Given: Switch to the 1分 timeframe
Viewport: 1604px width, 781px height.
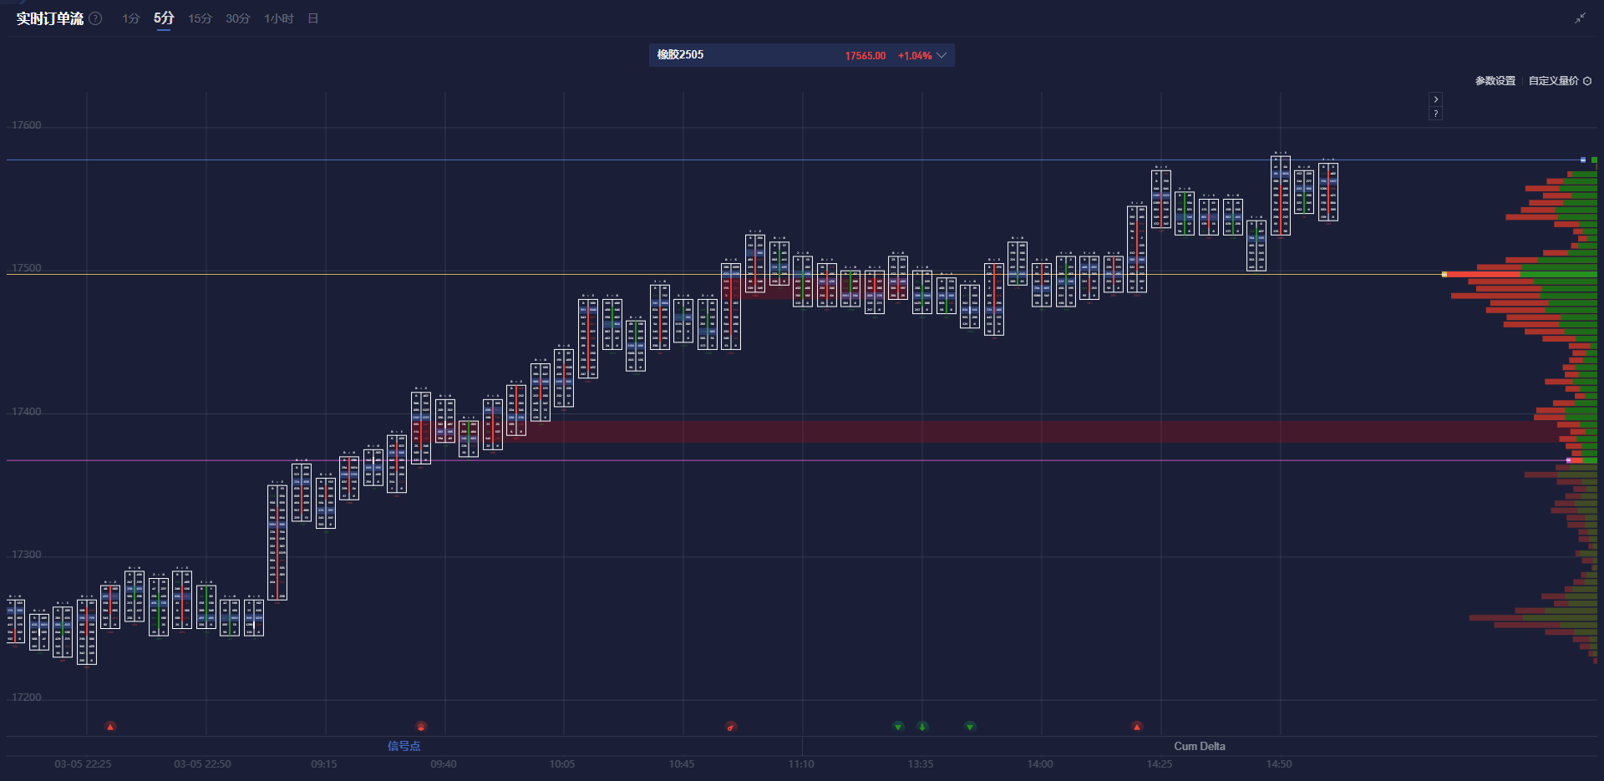Looking at the screenshot, I should click(130, 18).
